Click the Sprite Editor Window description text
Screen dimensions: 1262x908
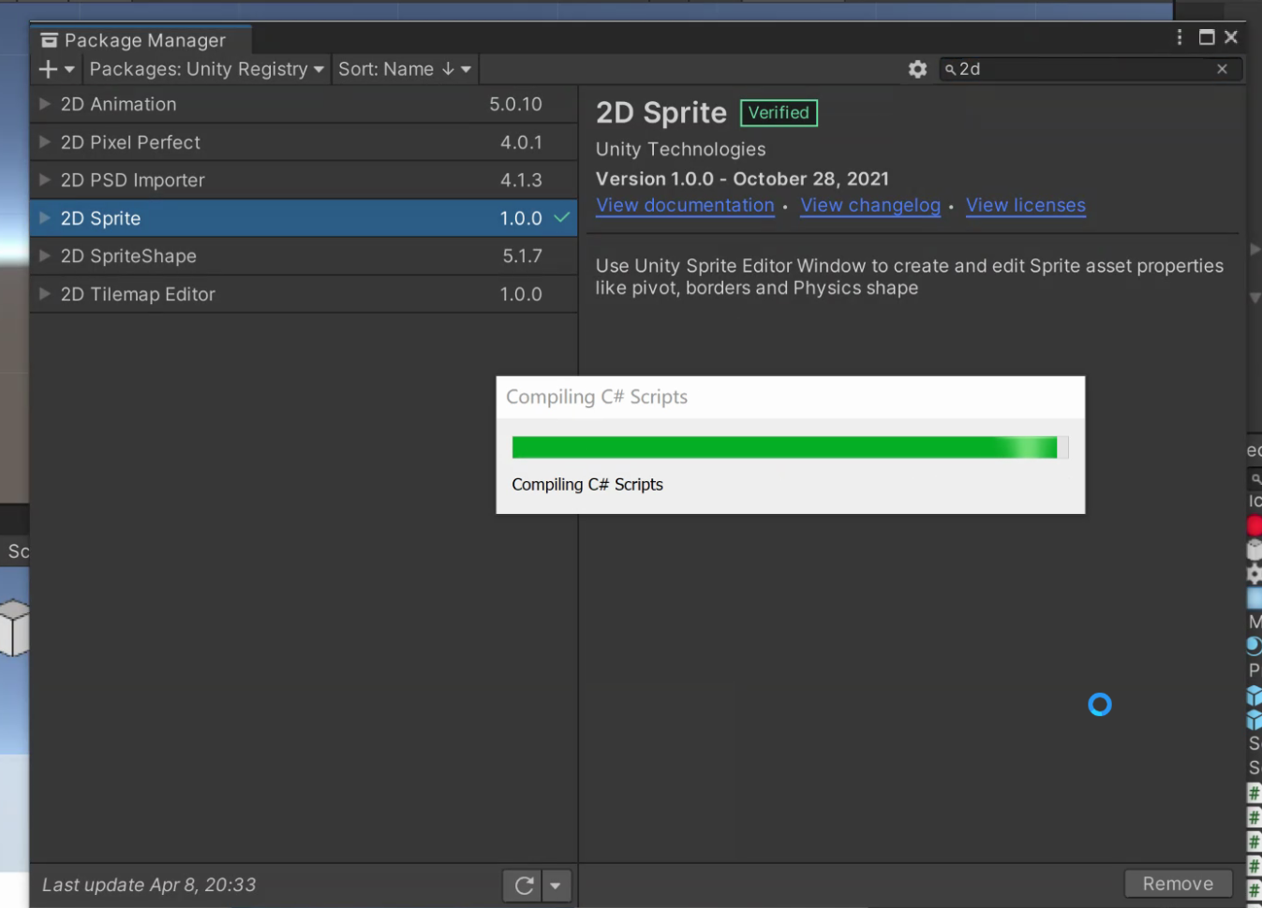[910, 277]
